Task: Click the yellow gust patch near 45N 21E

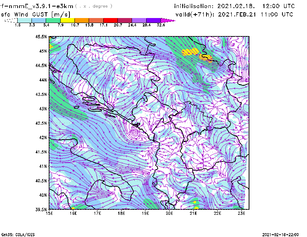Action: [190, 52]
